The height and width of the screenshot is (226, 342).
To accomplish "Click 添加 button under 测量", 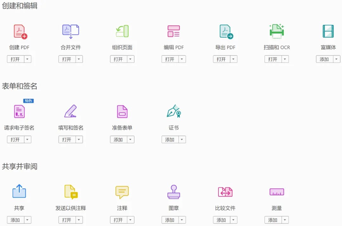I will 273,220.
